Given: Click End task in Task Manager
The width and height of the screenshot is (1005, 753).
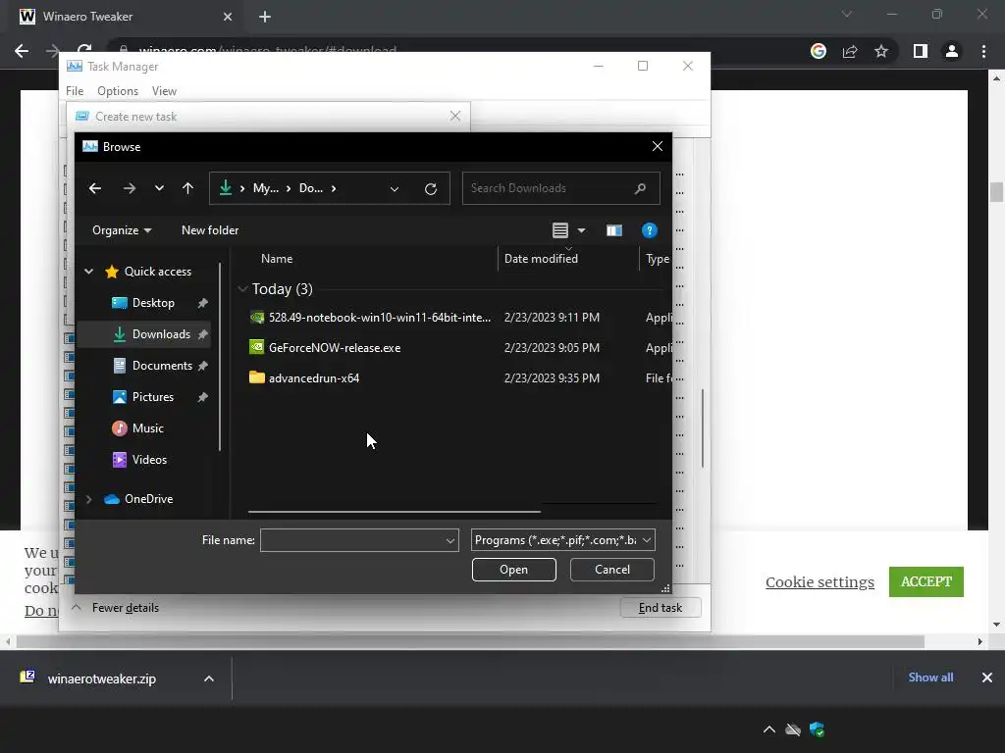Looking at the screenshot, I should pos(661,608).
